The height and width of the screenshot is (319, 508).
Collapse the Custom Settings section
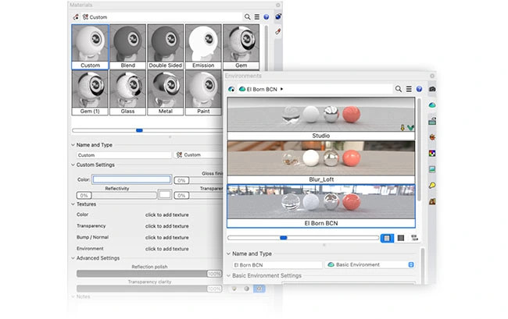coord(73,165)
